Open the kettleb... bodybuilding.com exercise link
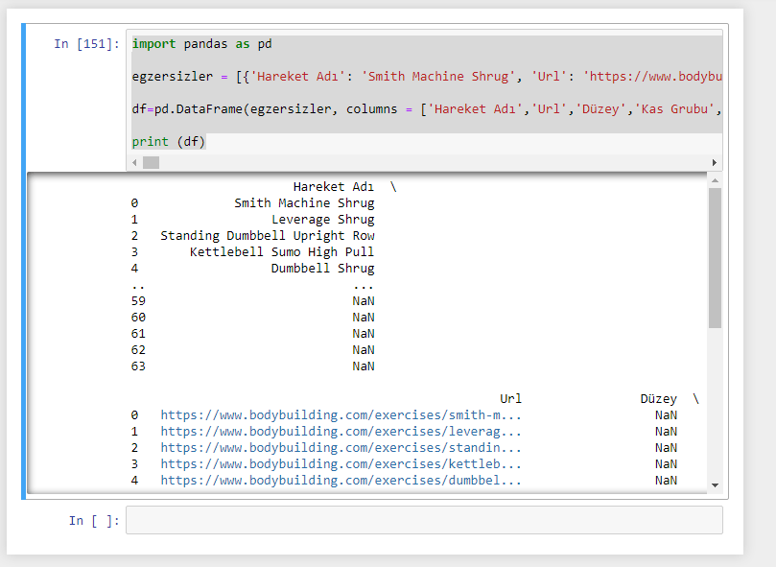 click(x=341, y=464)
